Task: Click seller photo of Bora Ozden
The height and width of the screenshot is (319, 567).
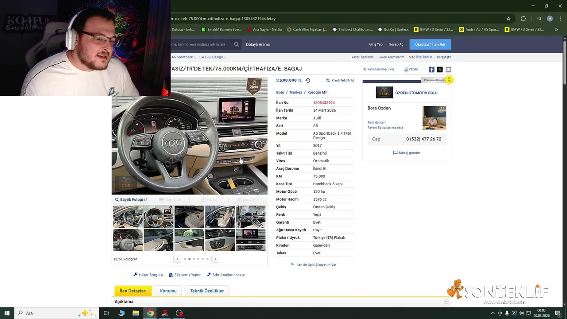Action: point(434,118)
